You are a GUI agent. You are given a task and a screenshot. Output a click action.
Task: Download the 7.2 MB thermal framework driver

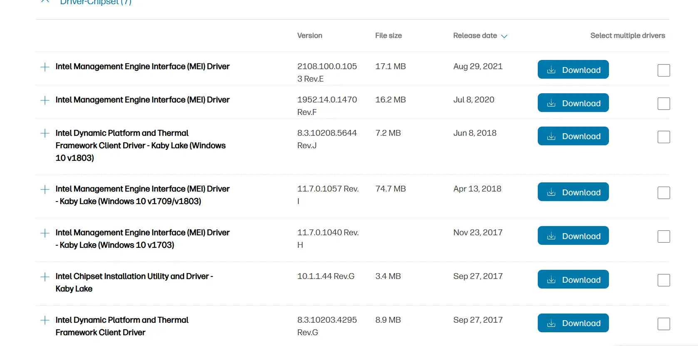tap(573, 136)
